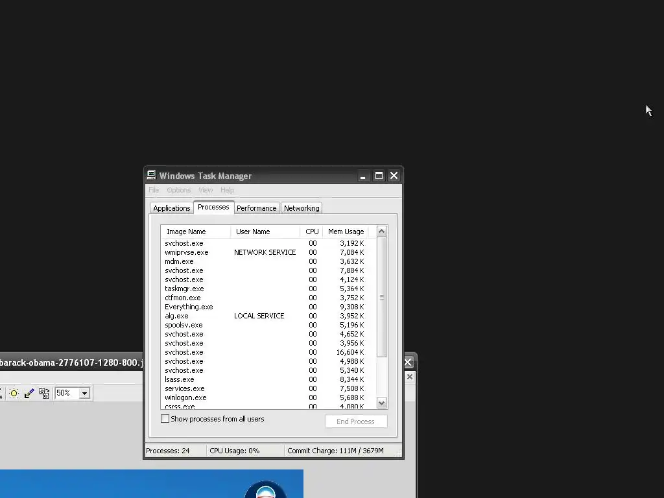The width and height of the screenshot is (664, 498).
Task: Click the NETWORK SERVICE user name cell
Action: [x=265, y=252]
